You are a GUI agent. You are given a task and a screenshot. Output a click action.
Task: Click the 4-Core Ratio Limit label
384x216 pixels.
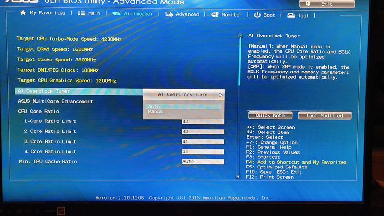coord(50,151)
